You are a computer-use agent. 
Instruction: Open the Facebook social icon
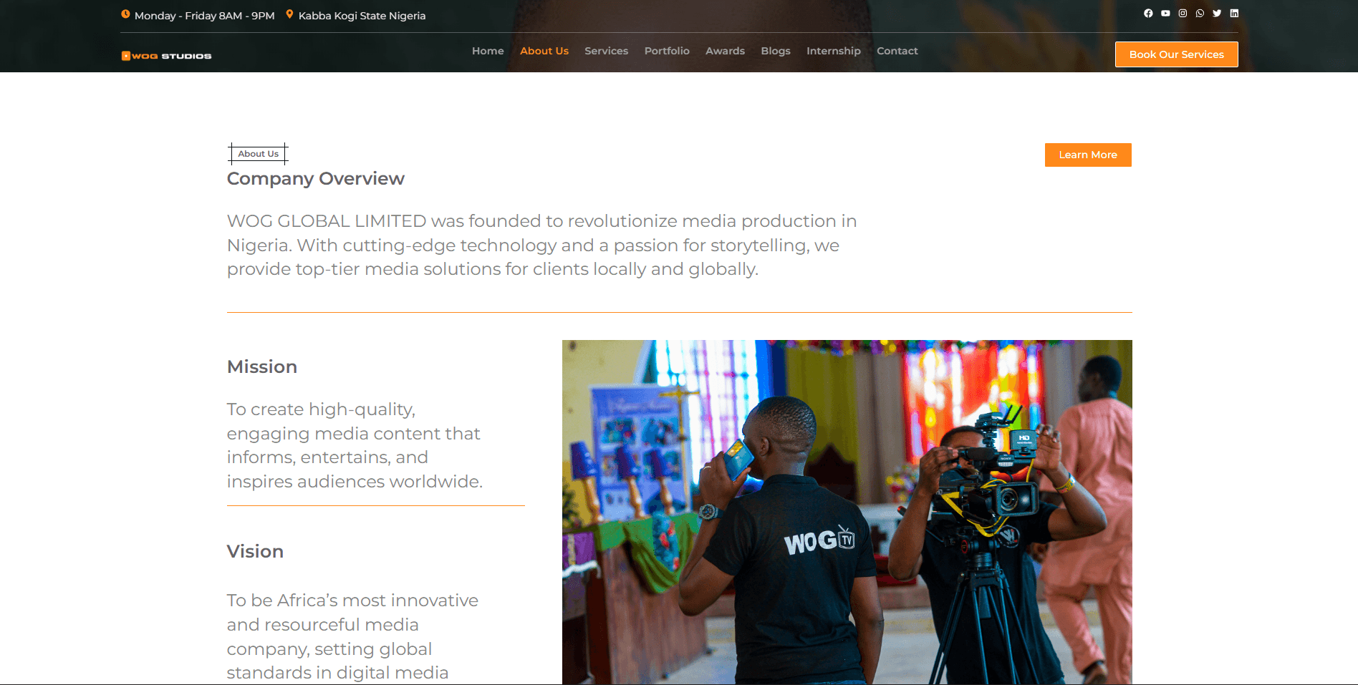point(1148,13)
